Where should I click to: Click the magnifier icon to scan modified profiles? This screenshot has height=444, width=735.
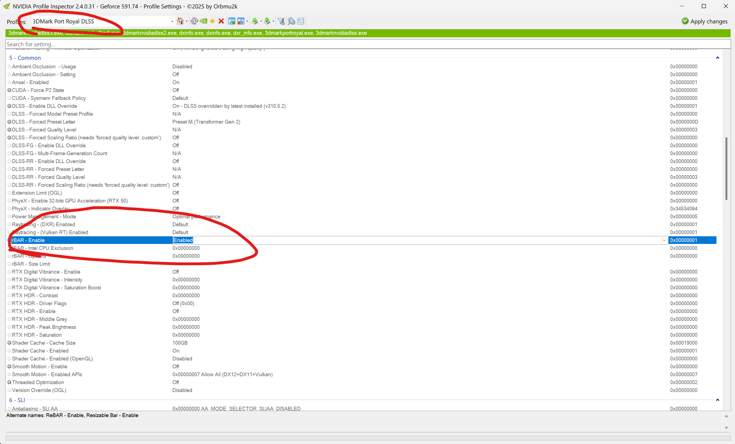pyautogui.click(x=291, y=21)
